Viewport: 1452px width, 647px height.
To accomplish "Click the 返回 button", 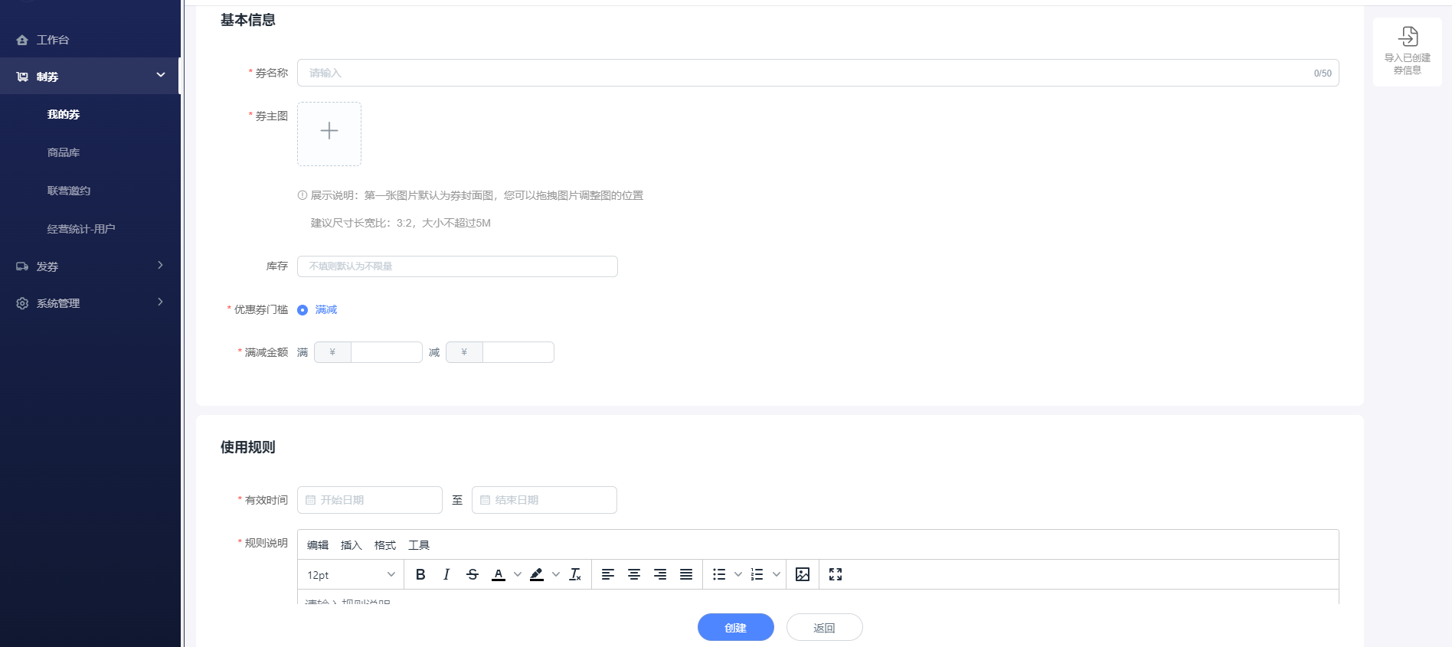I will click(x=824, y=627).
